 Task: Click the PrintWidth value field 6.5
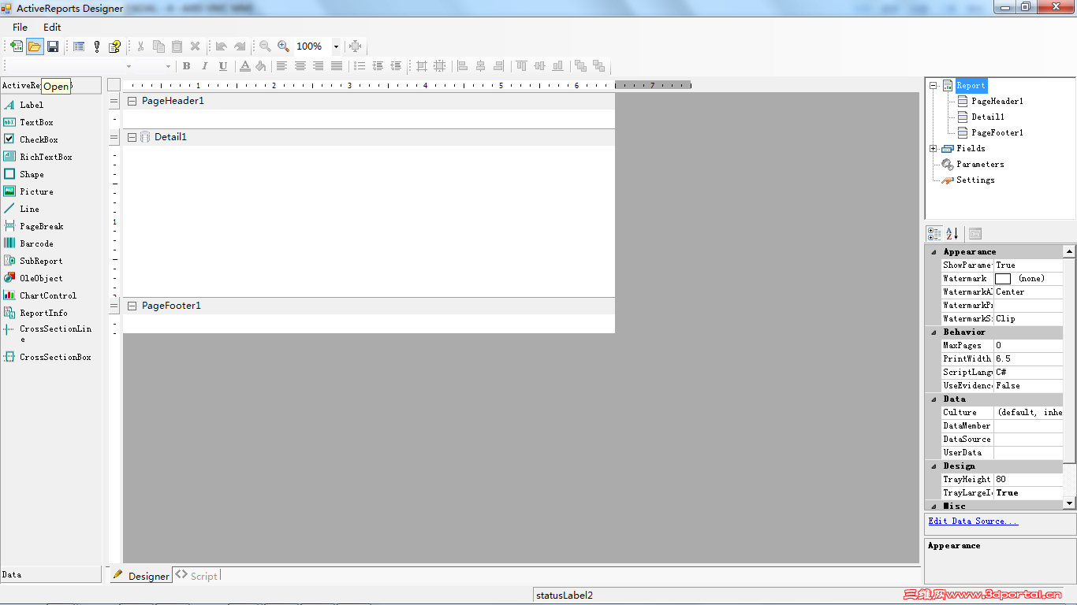tap(1028, 358)
